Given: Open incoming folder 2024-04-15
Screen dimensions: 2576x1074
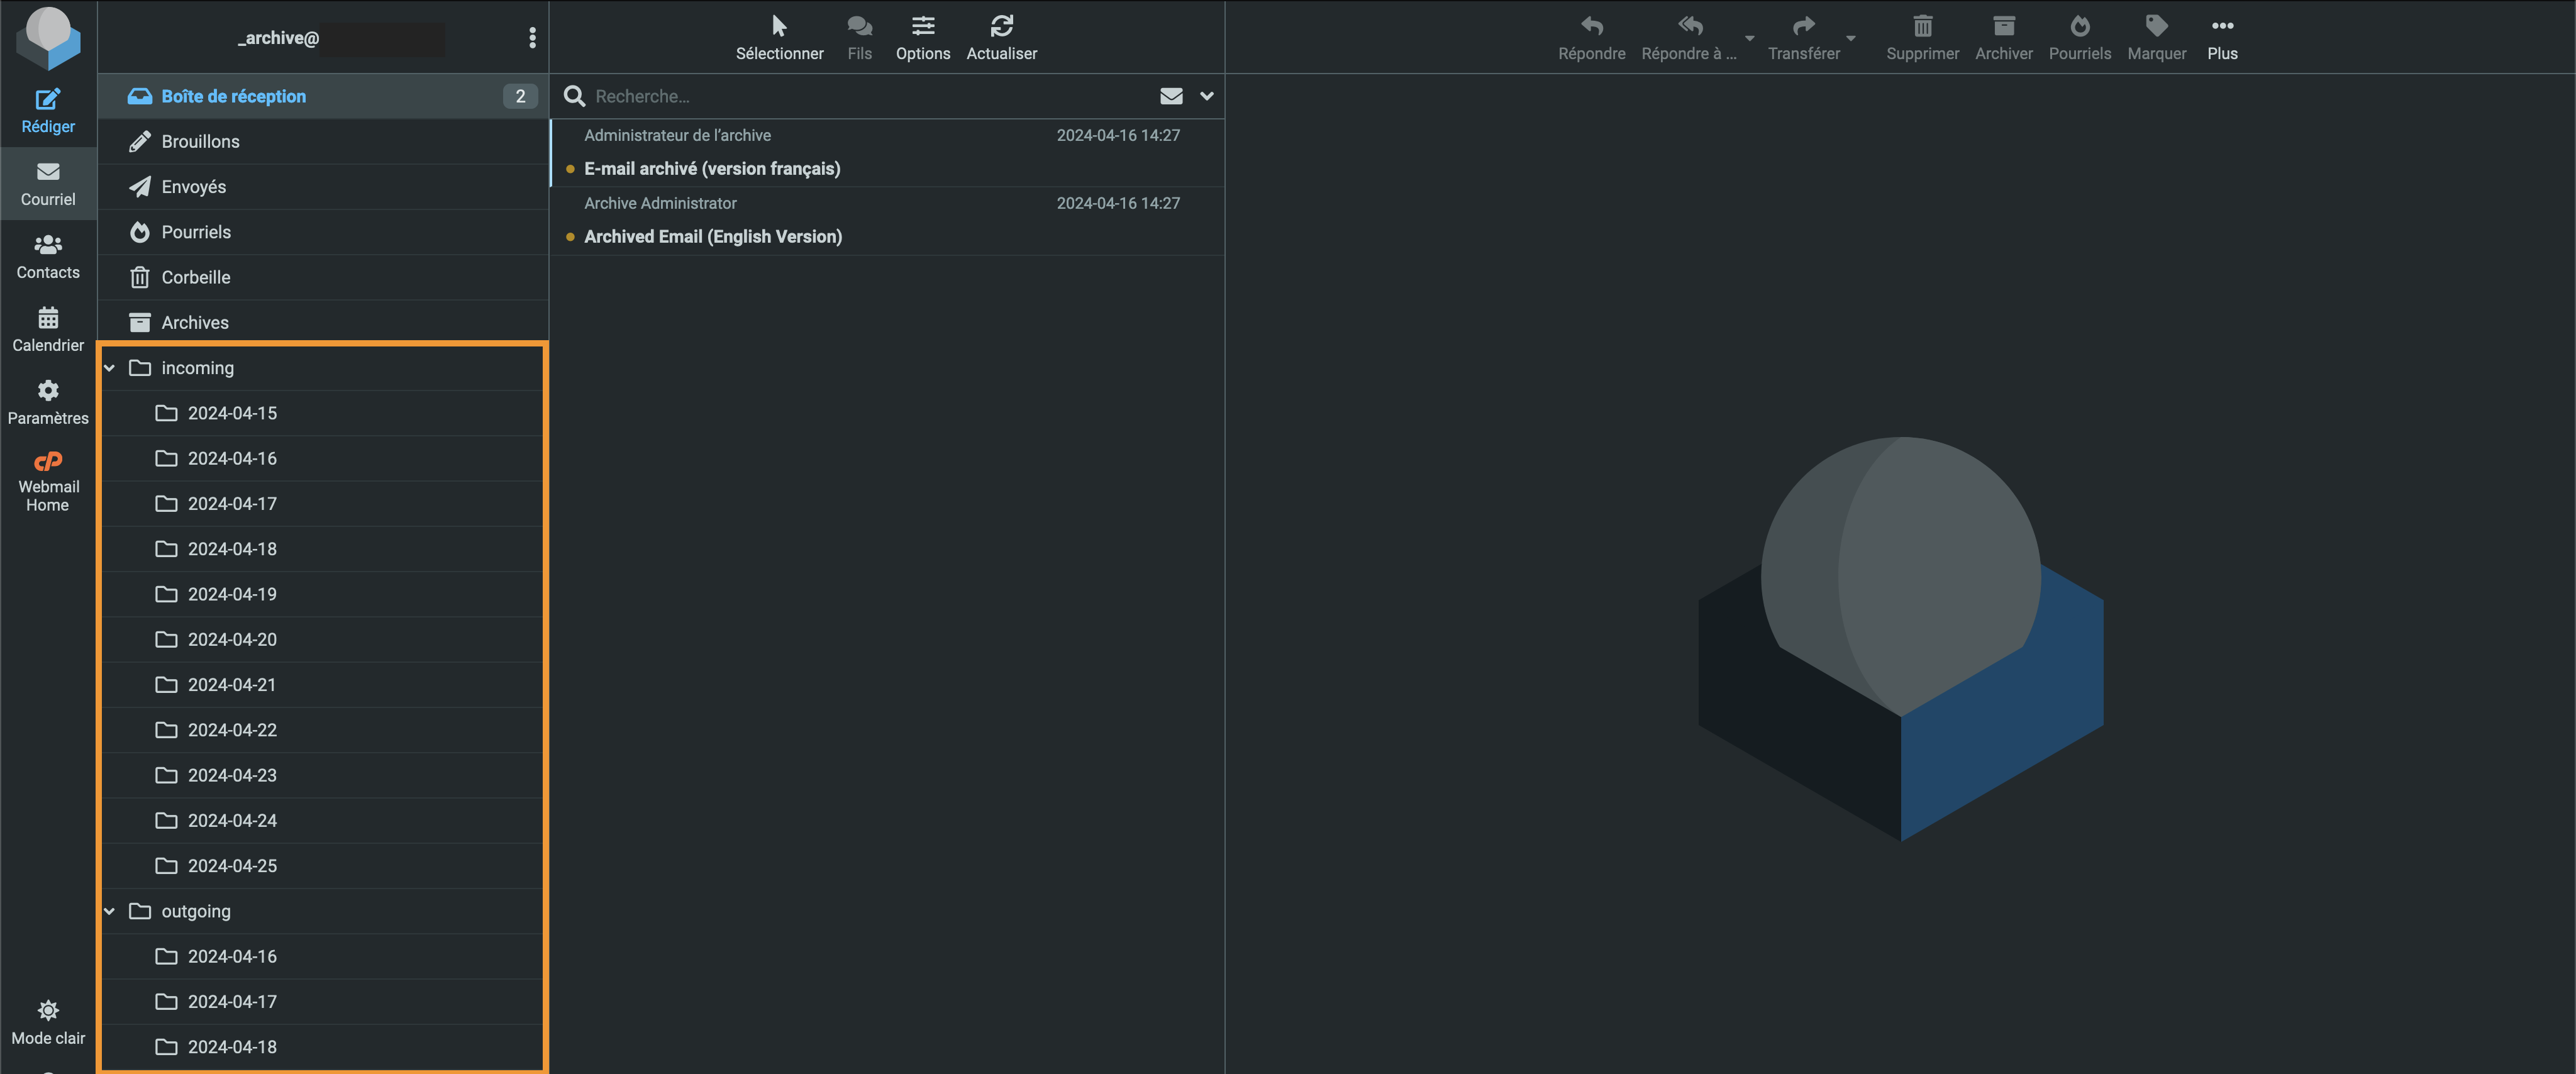Looking at the screenshot, I should point(323,413).
